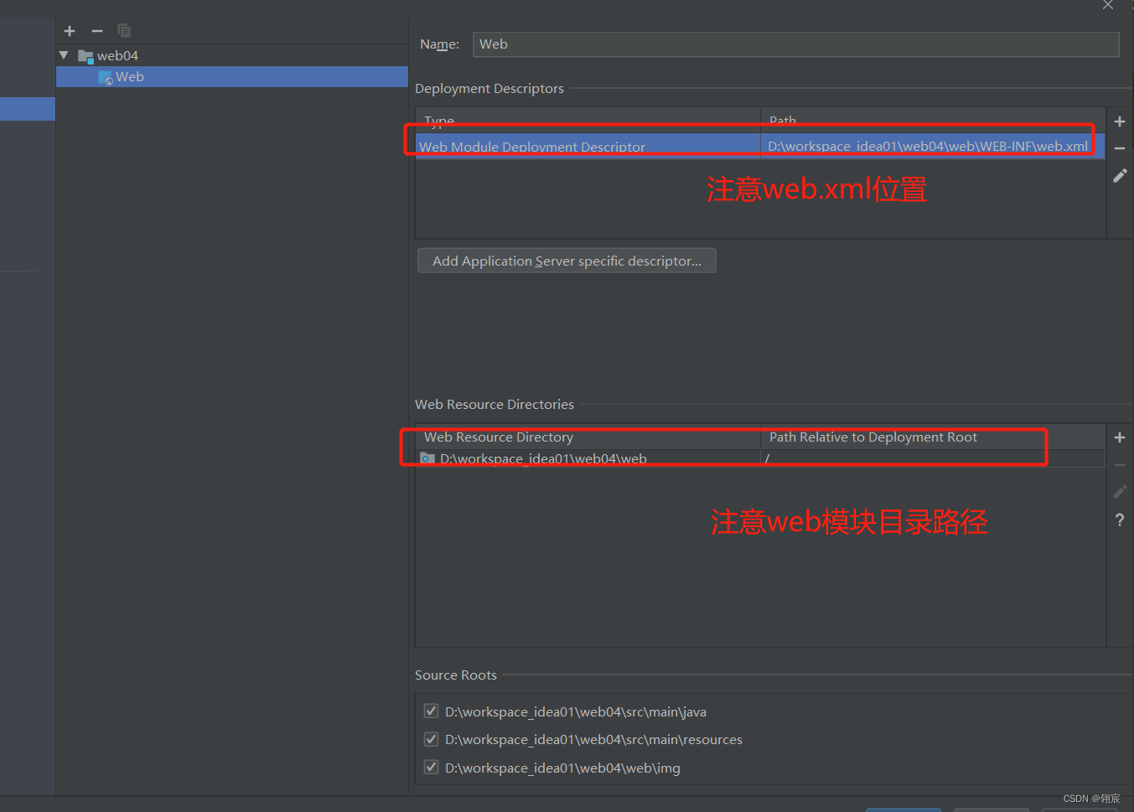Copy the selected facet using the copy icon
The height and width of the screenshot is (812, 1134).
124,31
